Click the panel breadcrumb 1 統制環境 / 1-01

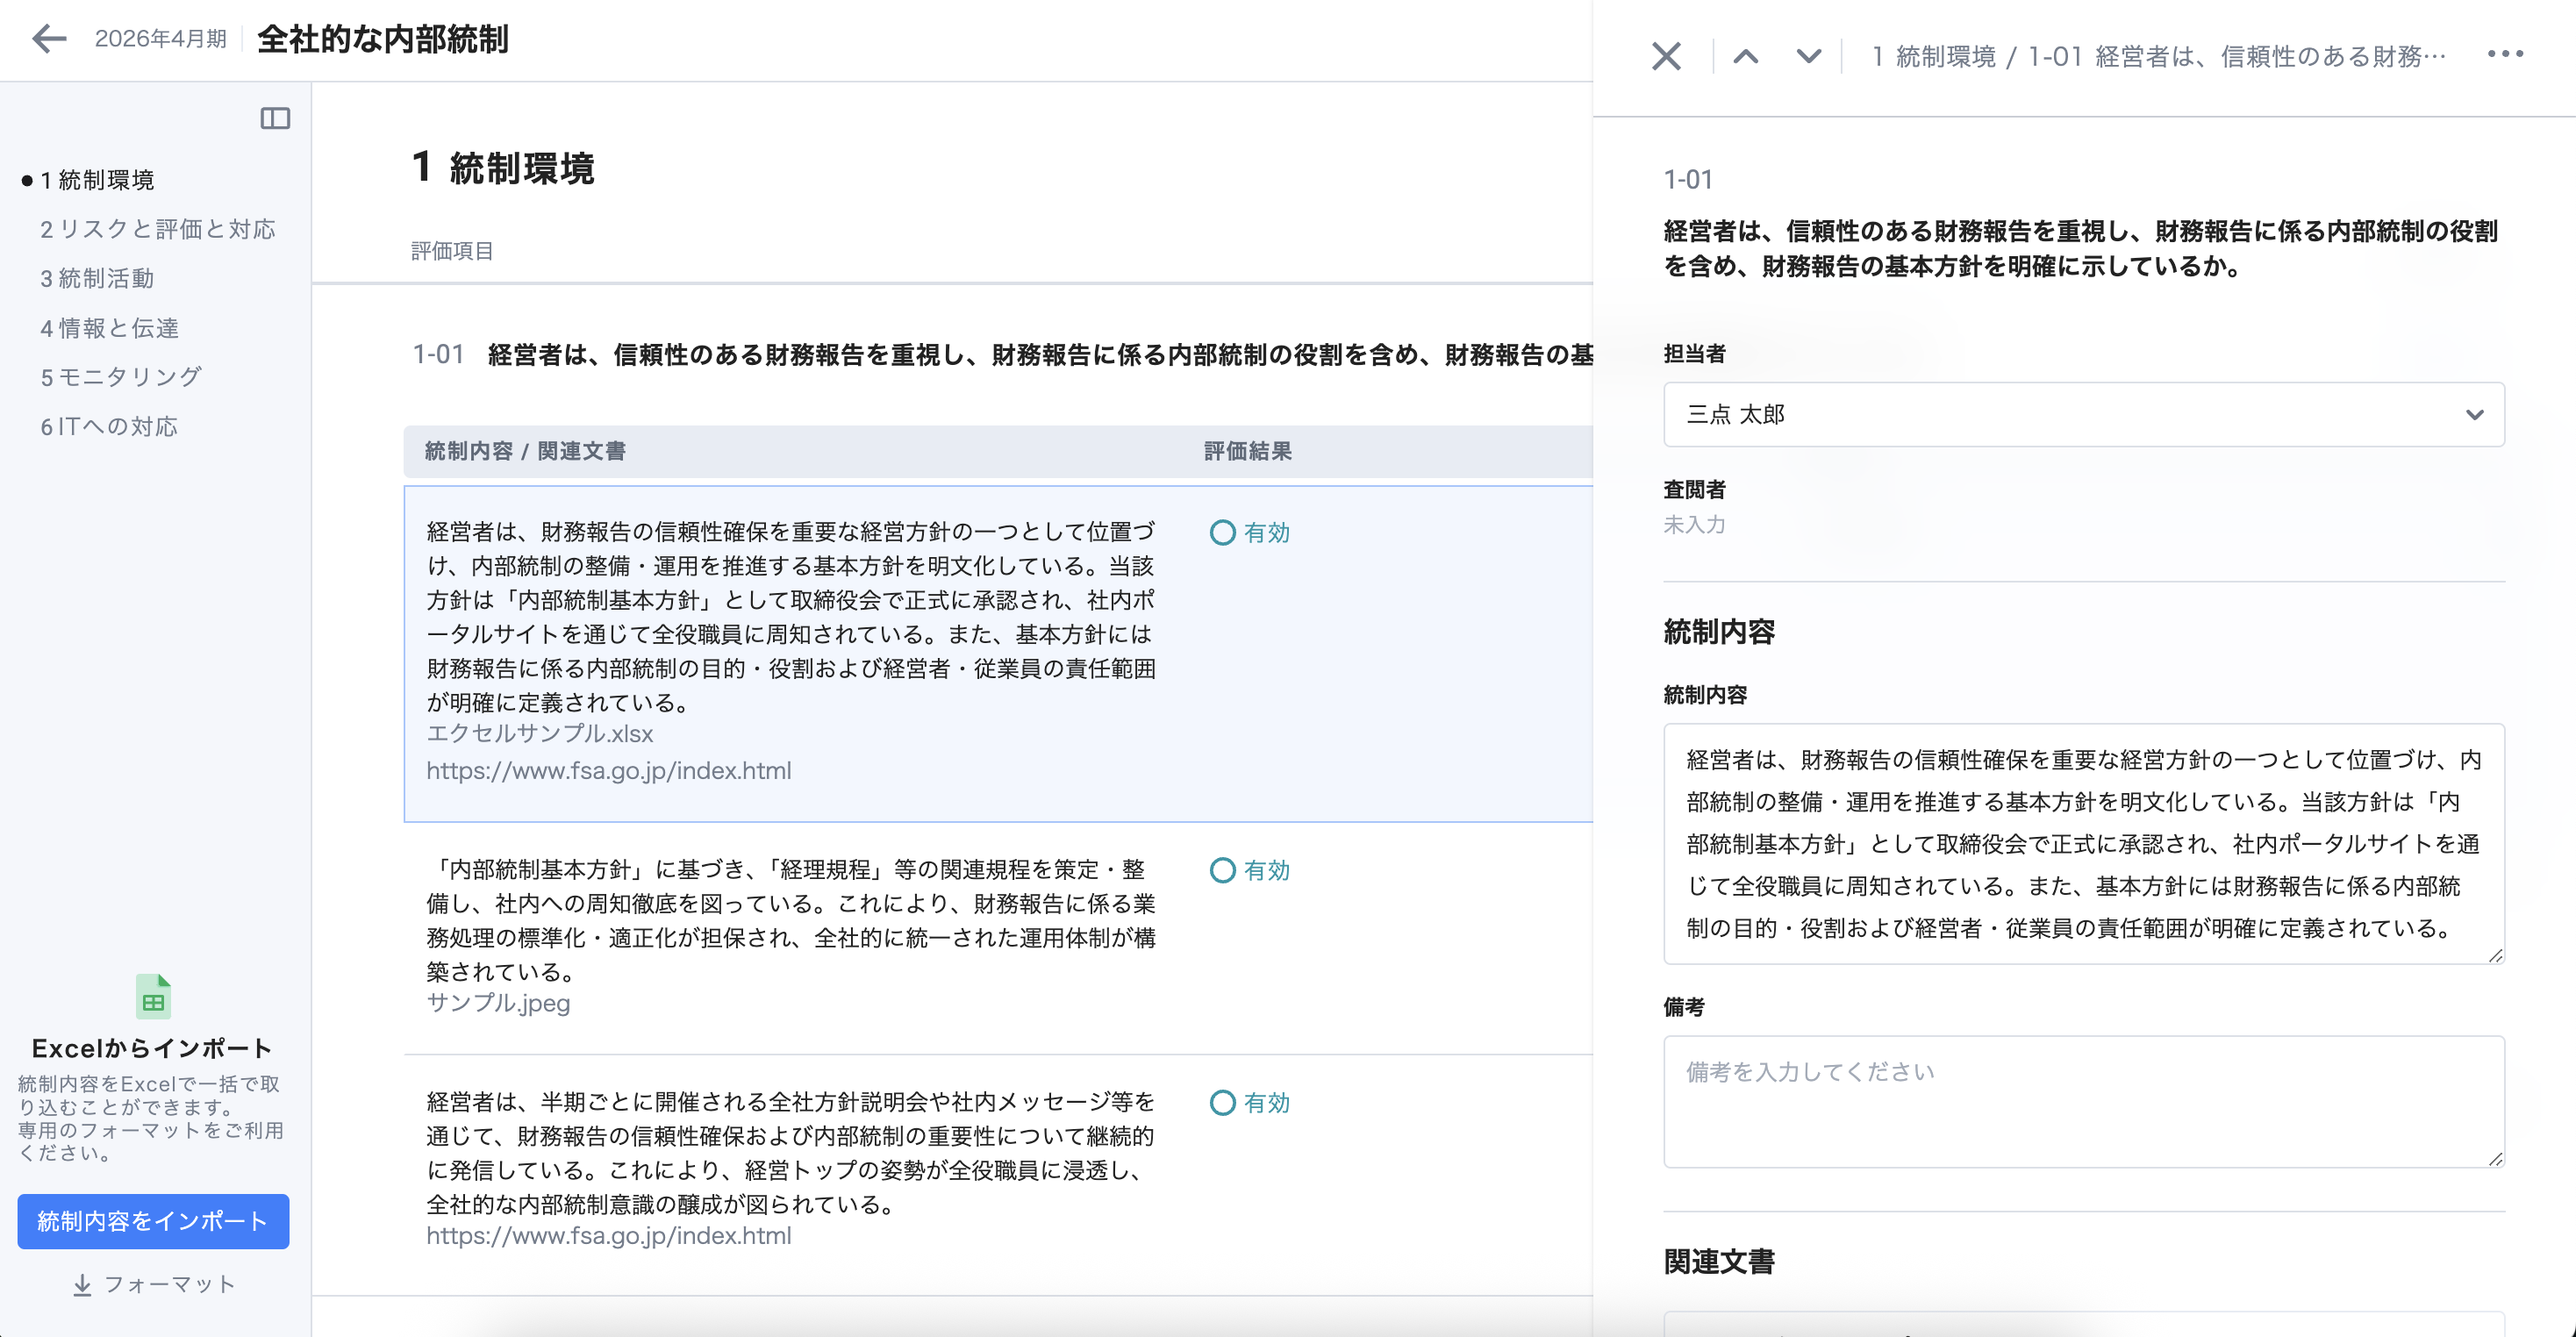(2159, 57)
